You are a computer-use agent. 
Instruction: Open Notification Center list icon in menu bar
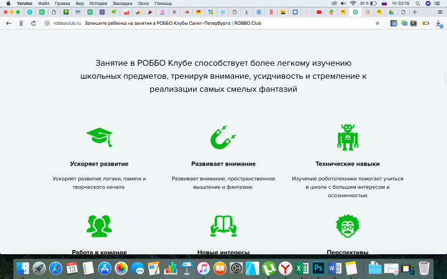pos(437,4)
